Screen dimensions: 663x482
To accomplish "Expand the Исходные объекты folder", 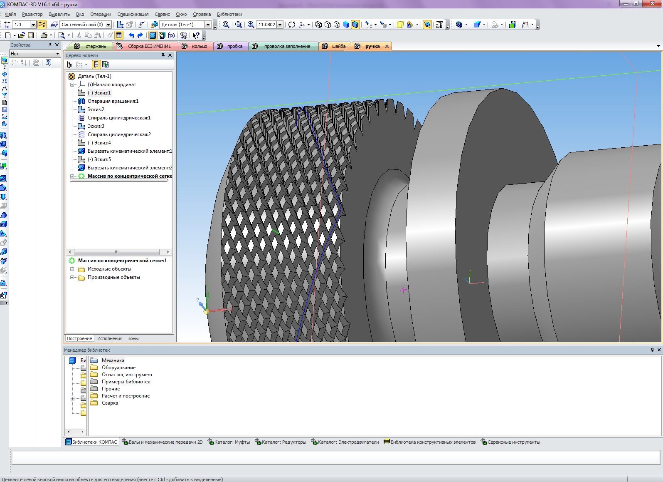I will coord(72,269).
